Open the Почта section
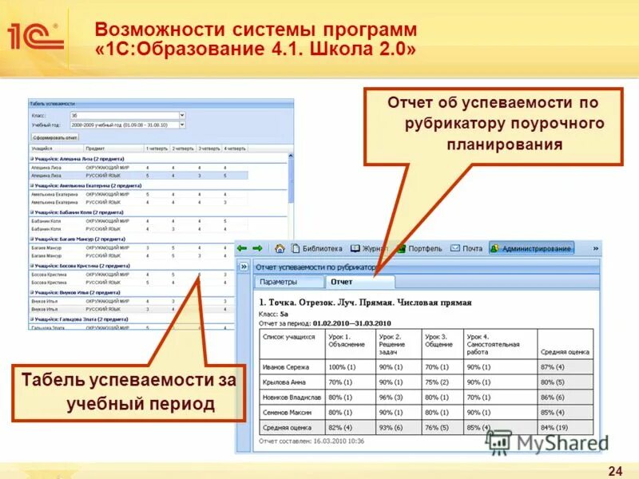Screen dimensions: 639x479 coord(466,248)
